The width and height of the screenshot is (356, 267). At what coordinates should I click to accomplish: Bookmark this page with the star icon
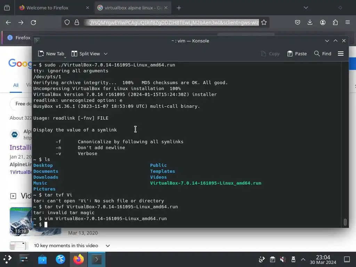[264, 22]
